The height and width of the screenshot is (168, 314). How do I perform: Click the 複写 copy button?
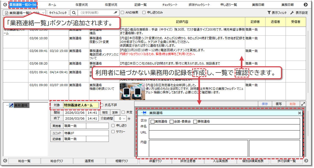tap(279, 104)
